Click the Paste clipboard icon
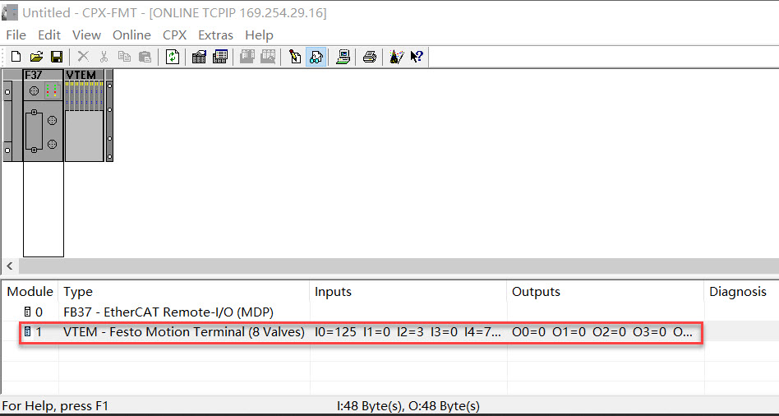Screen dimensions: 779x416 (x=145, y=57)
